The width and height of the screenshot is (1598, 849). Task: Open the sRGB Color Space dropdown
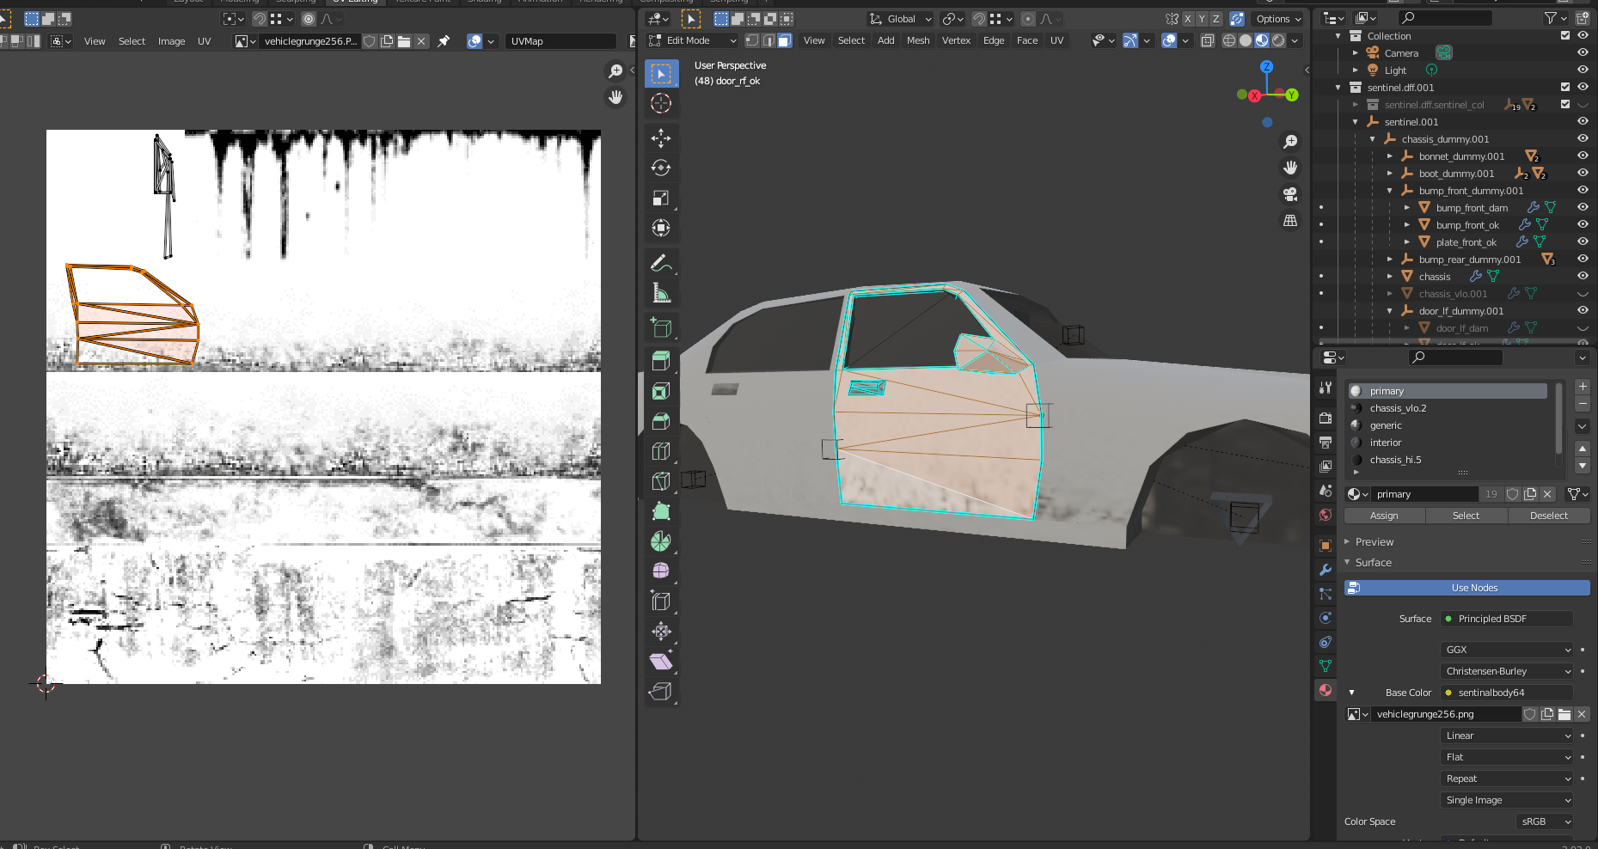(1544, 822)
